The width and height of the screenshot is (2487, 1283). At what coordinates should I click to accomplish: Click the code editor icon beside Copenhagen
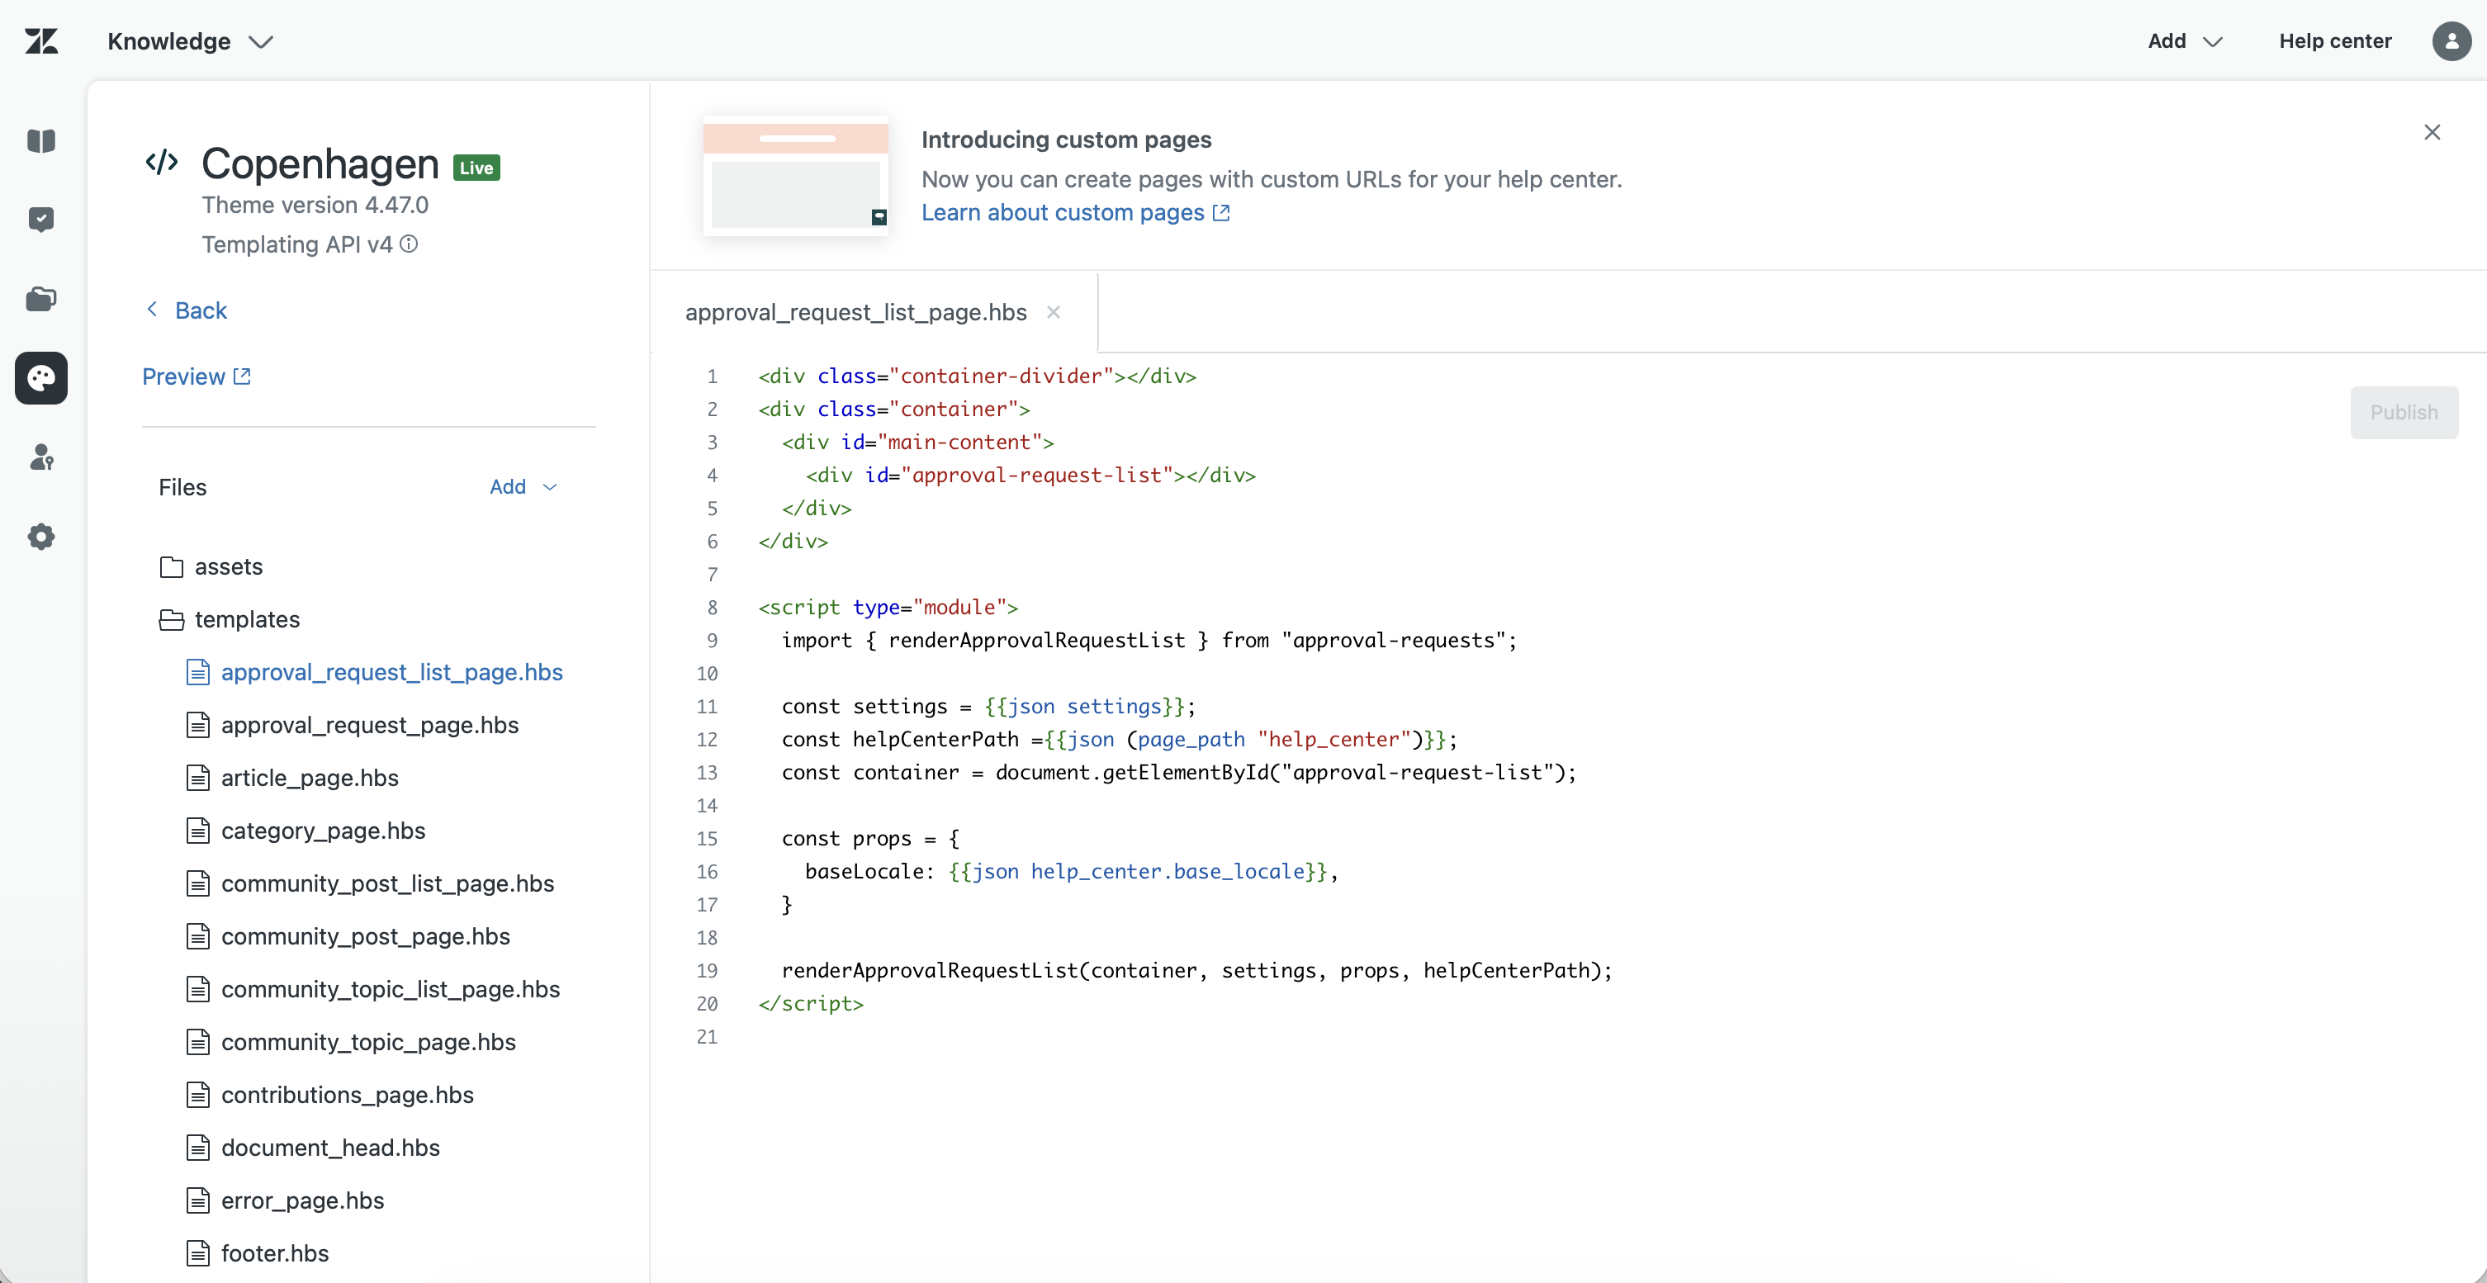coord(162,162)
